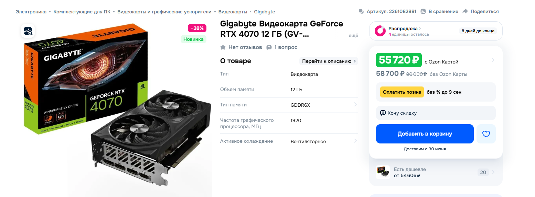
Task: Show full title by clicking ещё
Action: tap(353, 35)
